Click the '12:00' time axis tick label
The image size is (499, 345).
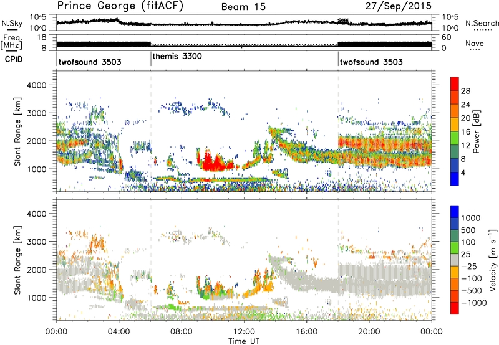(x=244, y=332)
